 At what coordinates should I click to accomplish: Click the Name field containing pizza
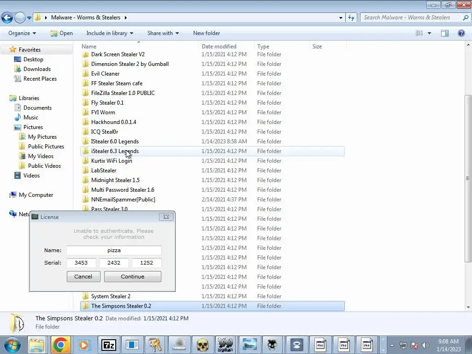114,250
